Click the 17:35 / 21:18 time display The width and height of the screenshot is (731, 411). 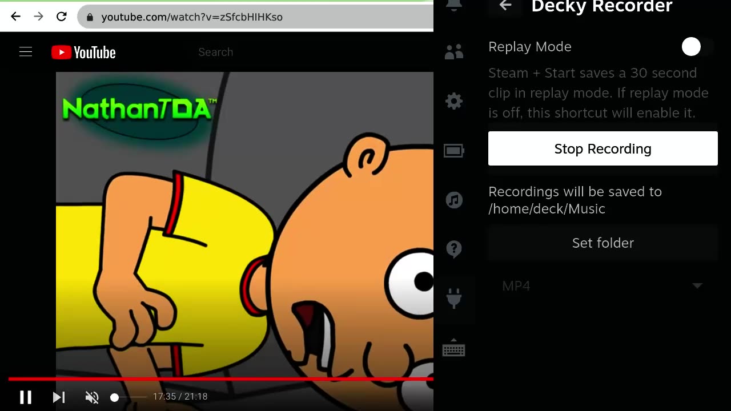(180, 397)
